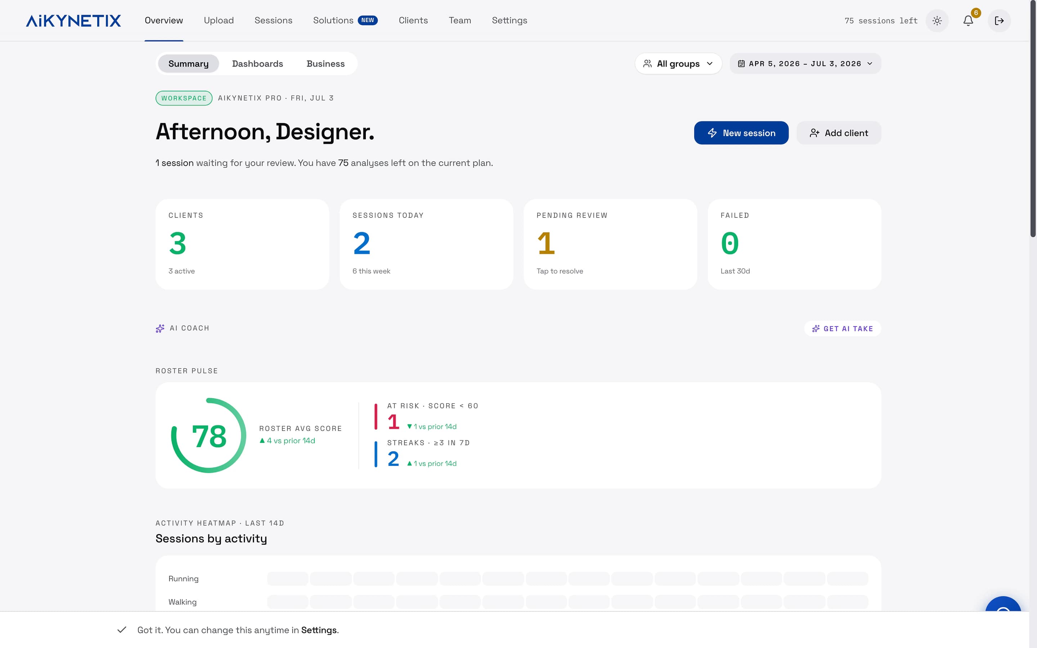Click the Streaks count

click(393, 459)
